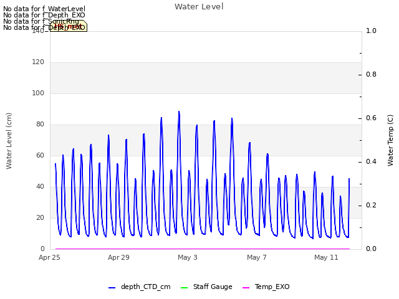Click the 'May 3' x-axis tick label
Screen dimensions: 399x299
188,257
